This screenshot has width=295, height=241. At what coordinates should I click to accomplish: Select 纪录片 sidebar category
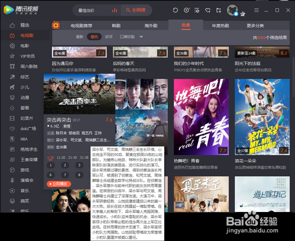27,118
